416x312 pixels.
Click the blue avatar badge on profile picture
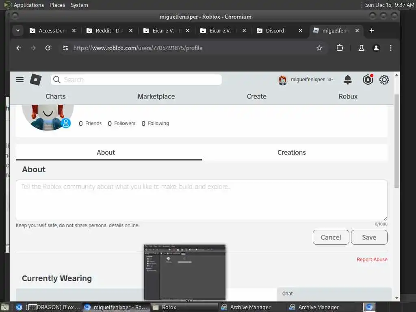(65, 123)
